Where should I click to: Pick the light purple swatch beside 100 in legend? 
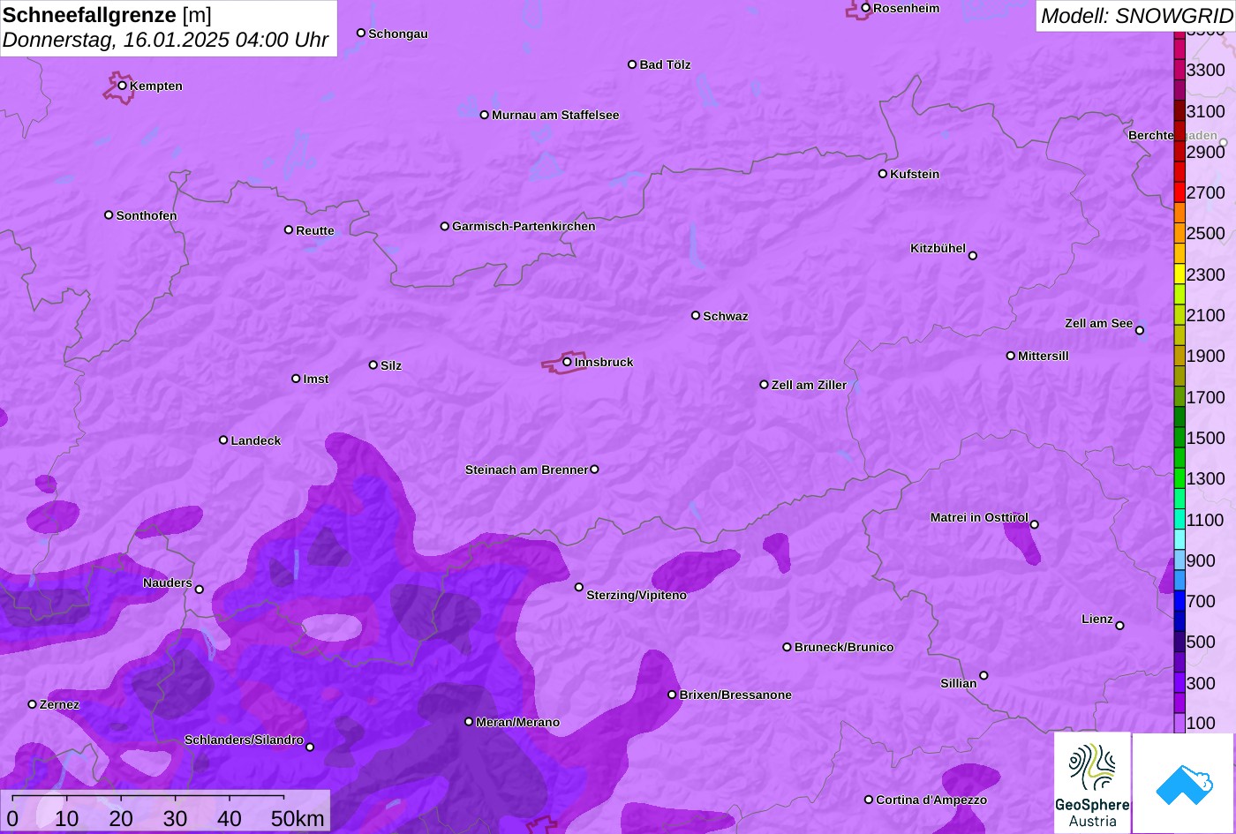coord(1179,723)
